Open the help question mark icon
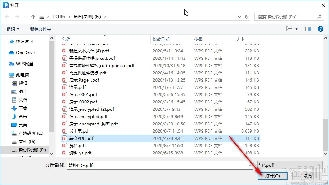Viewport: 329px width, 185px height. (321, 29)
